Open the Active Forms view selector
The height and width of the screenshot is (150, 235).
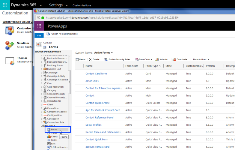(104, 53)
